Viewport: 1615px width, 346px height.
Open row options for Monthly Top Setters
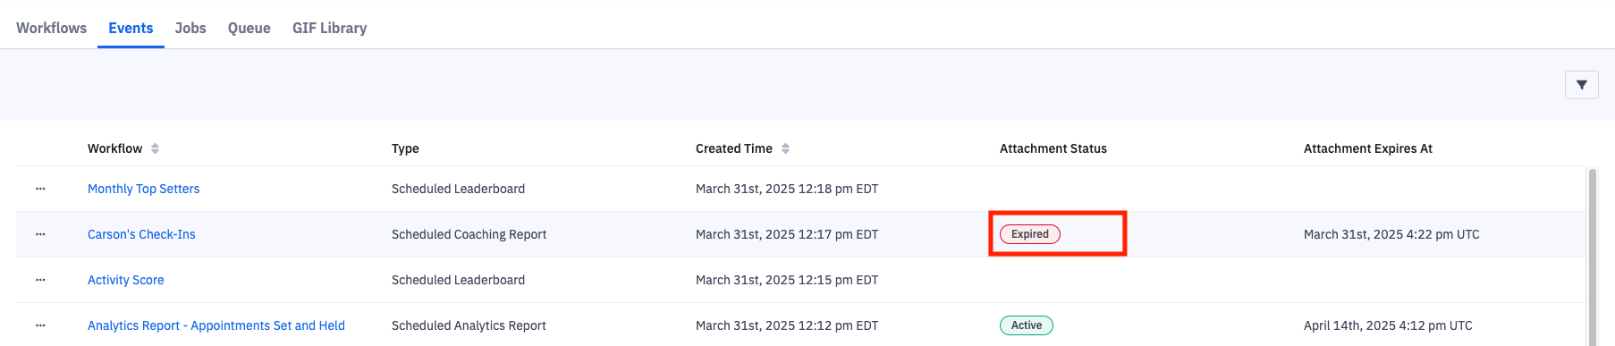[40, 189]
